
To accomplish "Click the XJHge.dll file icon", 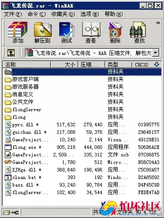I will coord(8,170).
